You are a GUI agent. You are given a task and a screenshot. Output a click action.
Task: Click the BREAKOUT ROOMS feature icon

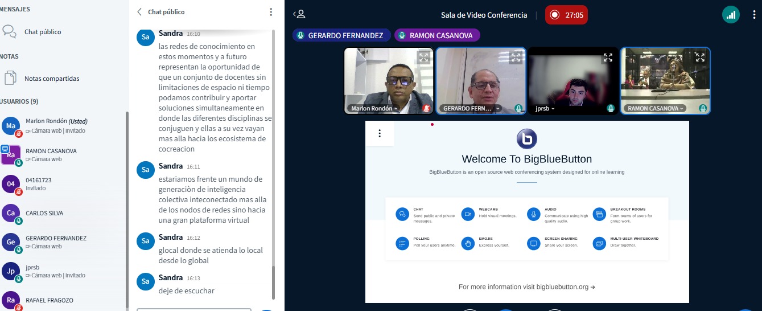click(599, 214)
